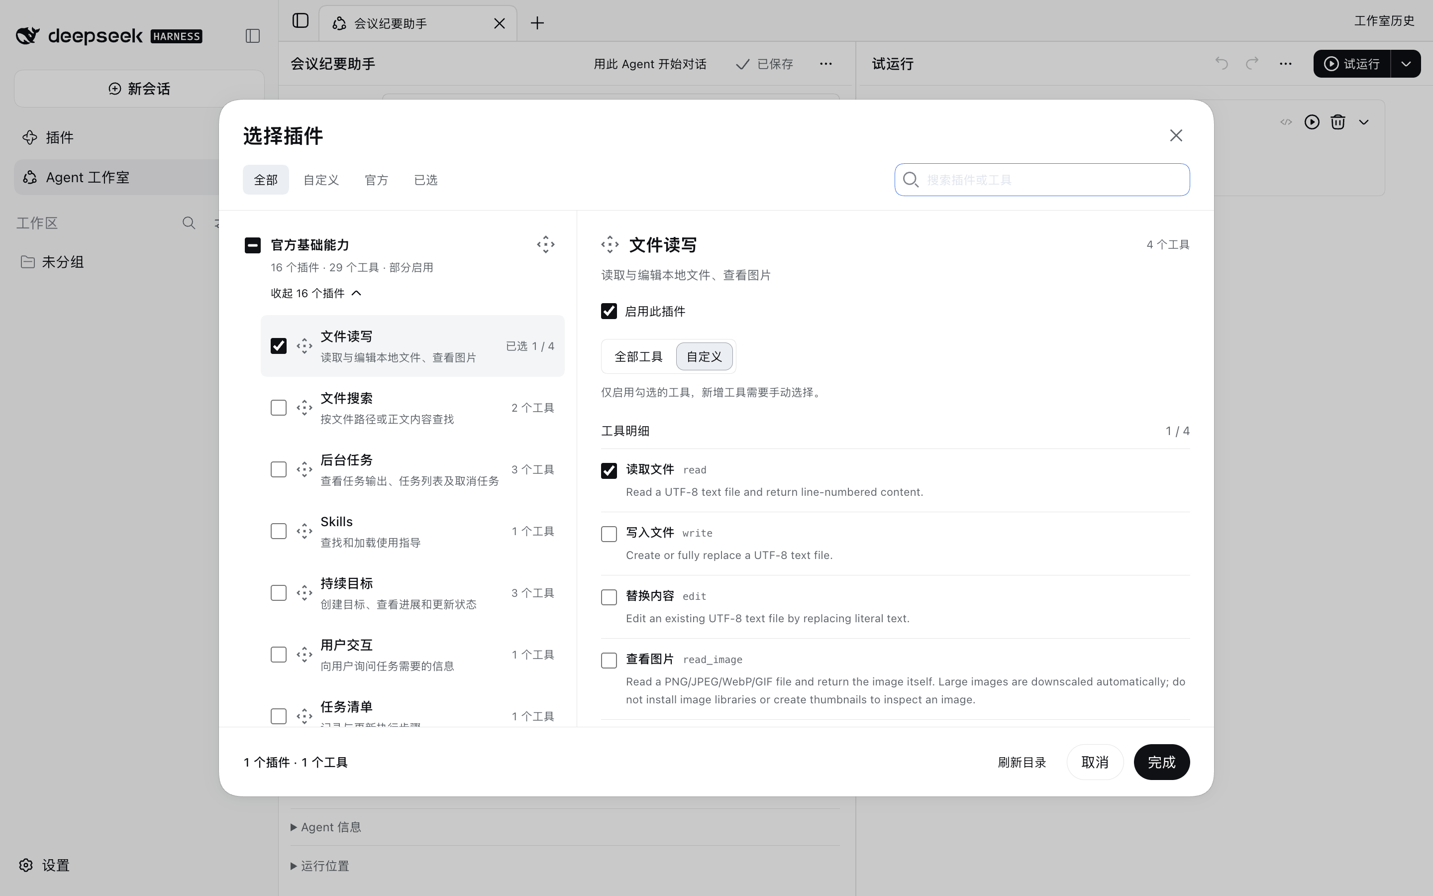This screenshot has width=1433, height=896.
Task: Undo the last change in 试运行 panel
Action: [x=1221, y=63]
